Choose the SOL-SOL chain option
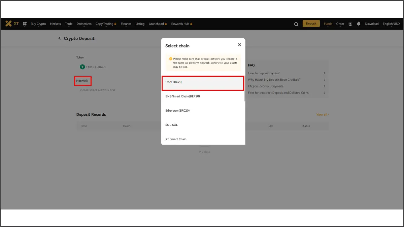 [203, 125]
